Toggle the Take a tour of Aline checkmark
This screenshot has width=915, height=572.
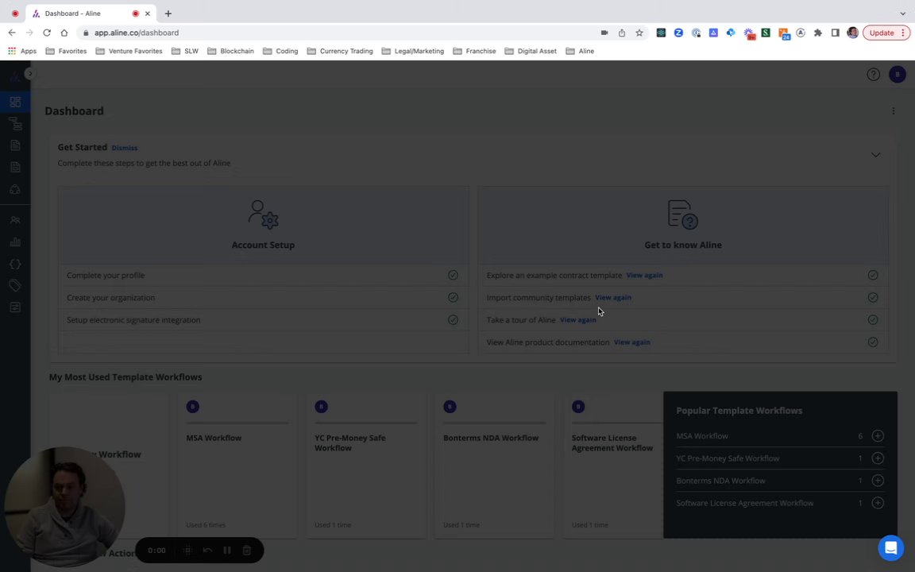pos(872,320)
